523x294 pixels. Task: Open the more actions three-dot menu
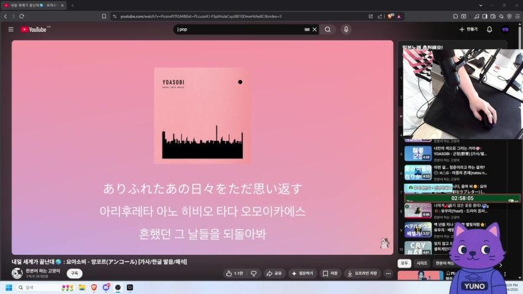pos(388,273)
